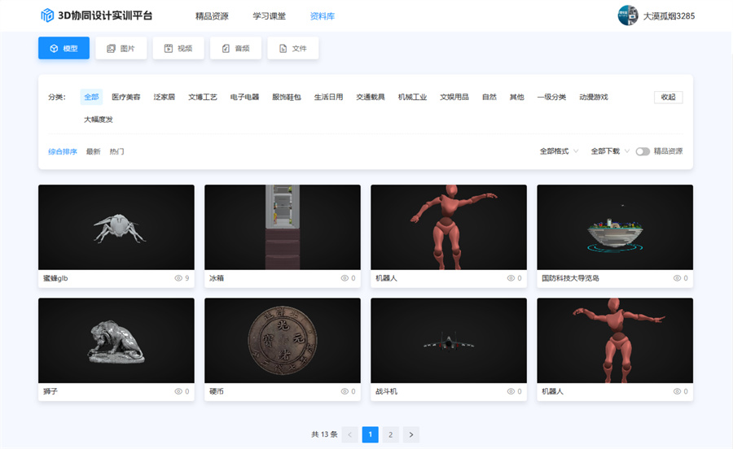Collapse categories with 收起 button
733x449 pixels.
tap(668, 97)
